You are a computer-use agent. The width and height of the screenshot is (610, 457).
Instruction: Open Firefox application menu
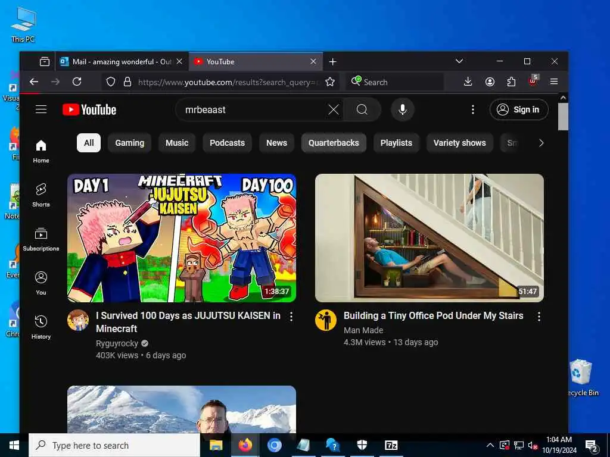point(554,82)
